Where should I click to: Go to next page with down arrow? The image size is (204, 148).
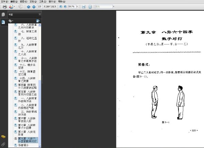[x=34, y=7]
